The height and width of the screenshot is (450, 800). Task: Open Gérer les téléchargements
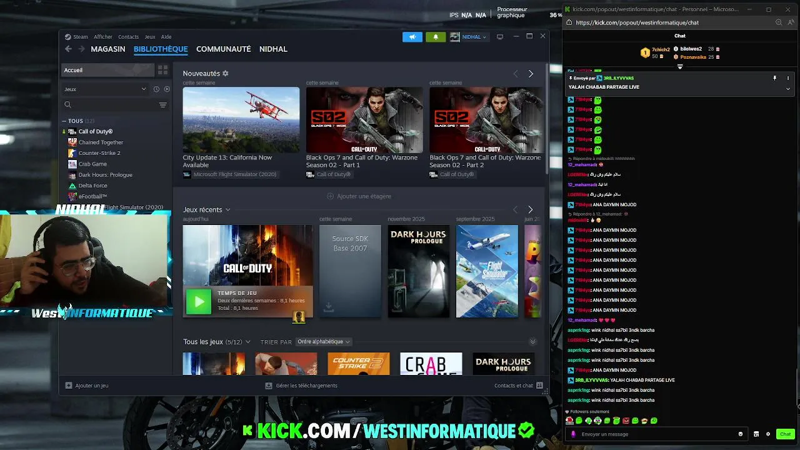pos(301,386)
